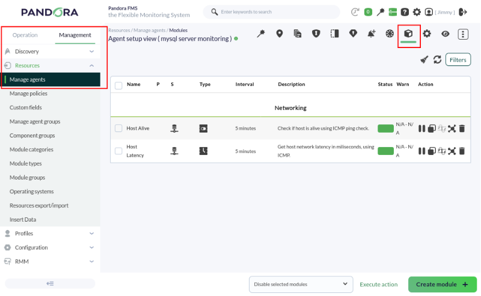Click the eye view agent icon
The height and width of the screenshot is (296, 481).
pyautogui.click(x=445, y=34)
